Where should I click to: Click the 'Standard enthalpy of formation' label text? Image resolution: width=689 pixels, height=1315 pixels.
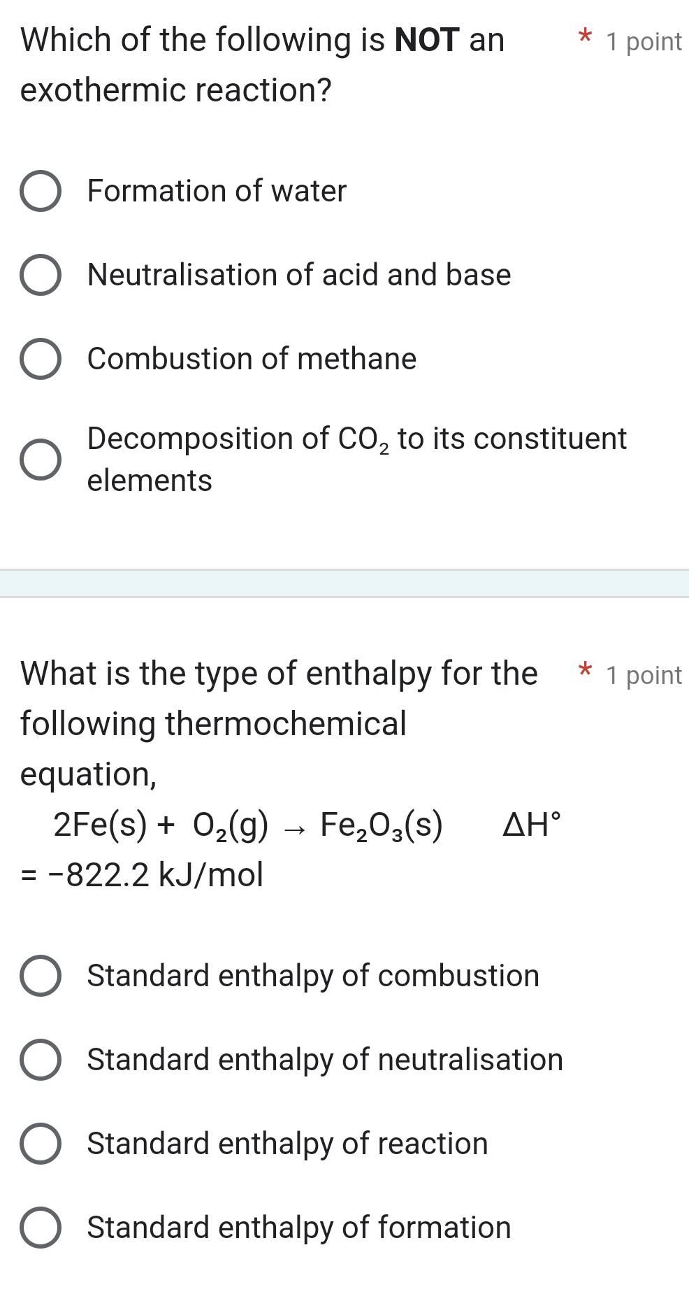tap(299, 1228)
